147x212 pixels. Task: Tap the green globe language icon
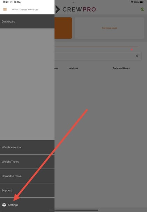click(142, 9)
